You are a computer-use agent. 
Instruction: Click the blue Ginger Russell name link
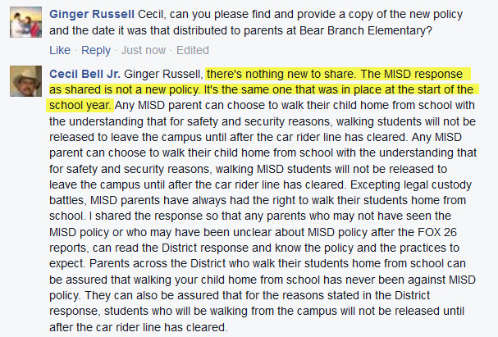[x=92, y=14]
